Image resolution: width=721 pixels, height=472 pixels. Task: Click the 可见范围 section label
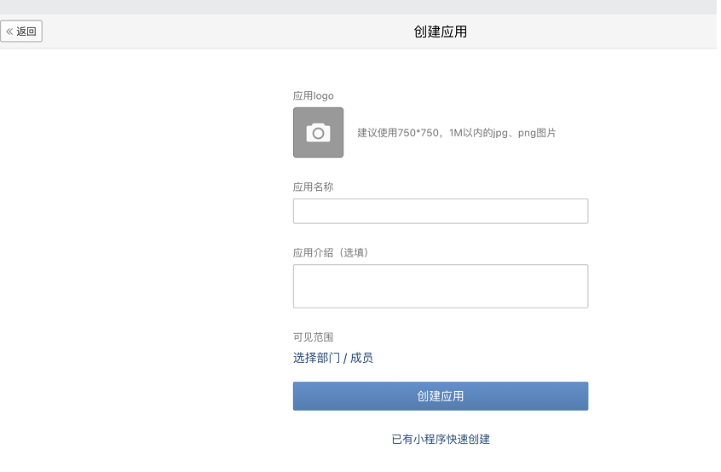tap(313, 337)
